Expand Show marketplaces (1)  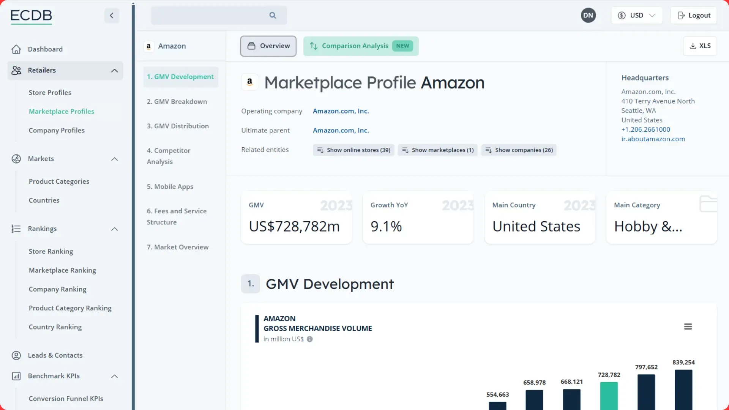(437, 150)
